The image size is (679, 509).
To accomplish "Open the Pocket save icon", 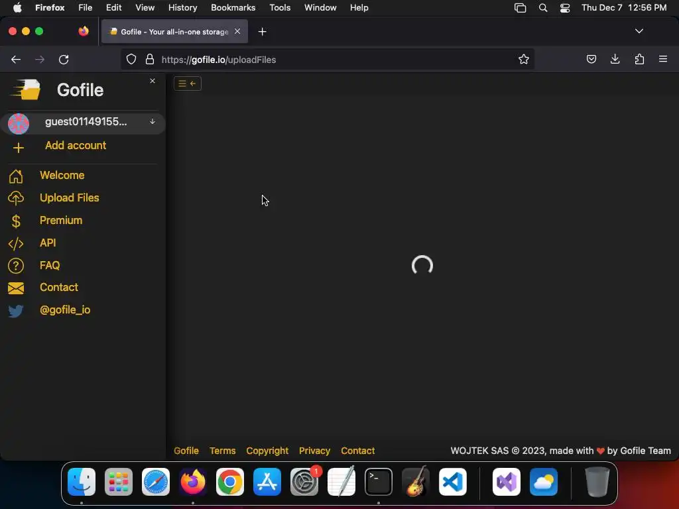I will point(591,59).
